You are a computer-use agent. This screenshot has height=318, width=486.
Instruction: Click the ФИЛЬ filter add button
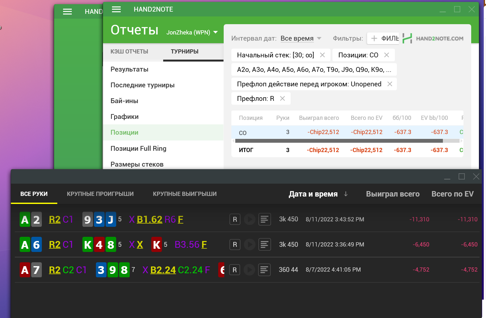tap(383, 39)
